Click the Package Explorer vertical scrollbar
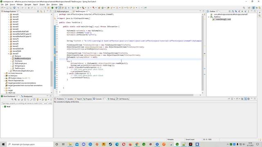The image size is (262, 147). point(51,74)
